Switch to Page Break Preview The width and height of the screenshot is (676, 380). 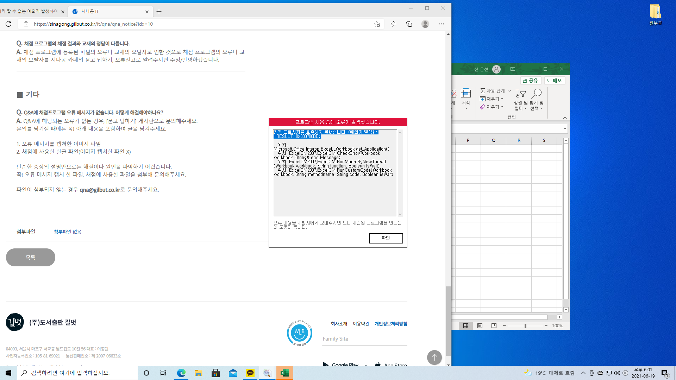[x=494, y=326]
